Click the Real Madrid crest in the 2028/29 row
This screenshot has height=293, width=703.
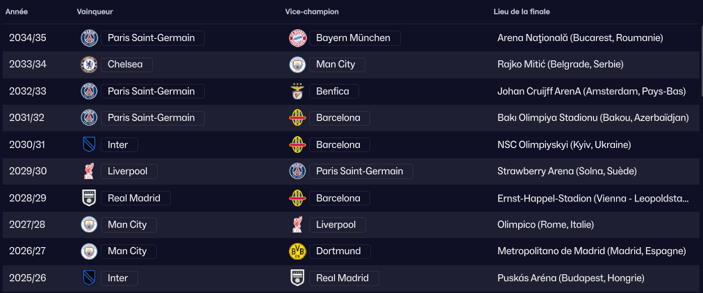coord(89,198)
